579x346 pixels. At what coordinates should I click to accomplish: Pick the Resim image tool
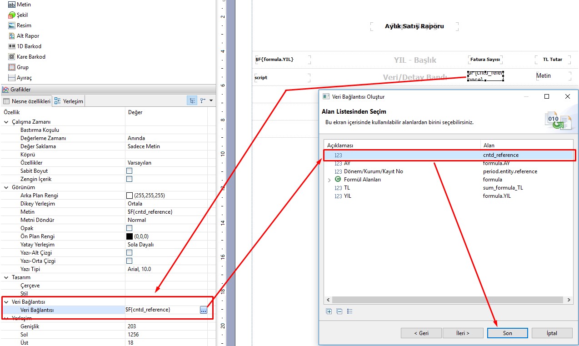pyautogui.click(x=24, y=25)
